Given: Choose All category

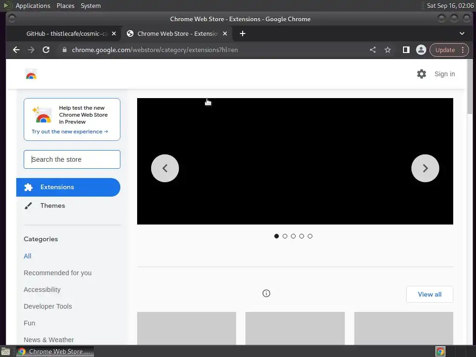Looking at the screenshot, I should pos(27,256).
